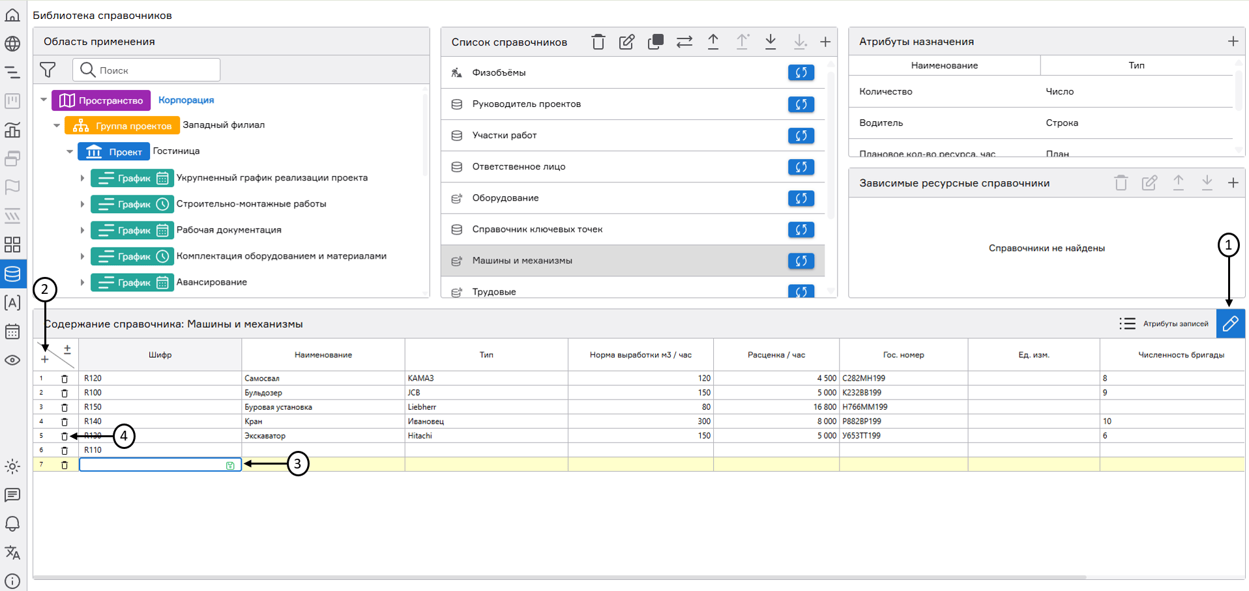Screen dimensions: 1249x591
Task: Click edit icon in Список справочников toolbar
Action: (x=626, y=42)
